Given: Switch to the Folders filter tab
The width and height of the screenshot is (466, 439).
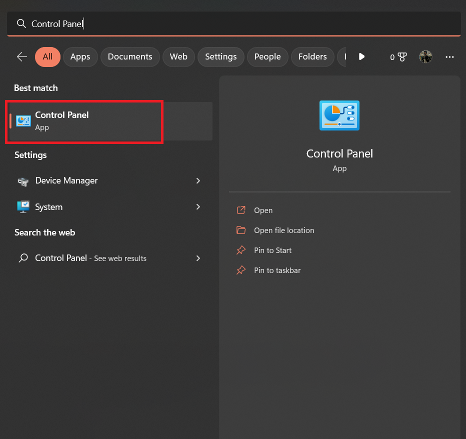Looking at the screenshot, I should coord(312,57).
